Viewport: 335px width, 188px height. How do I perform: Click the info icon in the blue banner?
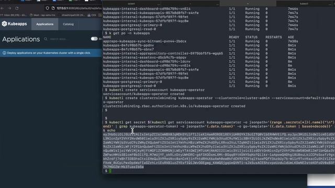click(4, 53)
